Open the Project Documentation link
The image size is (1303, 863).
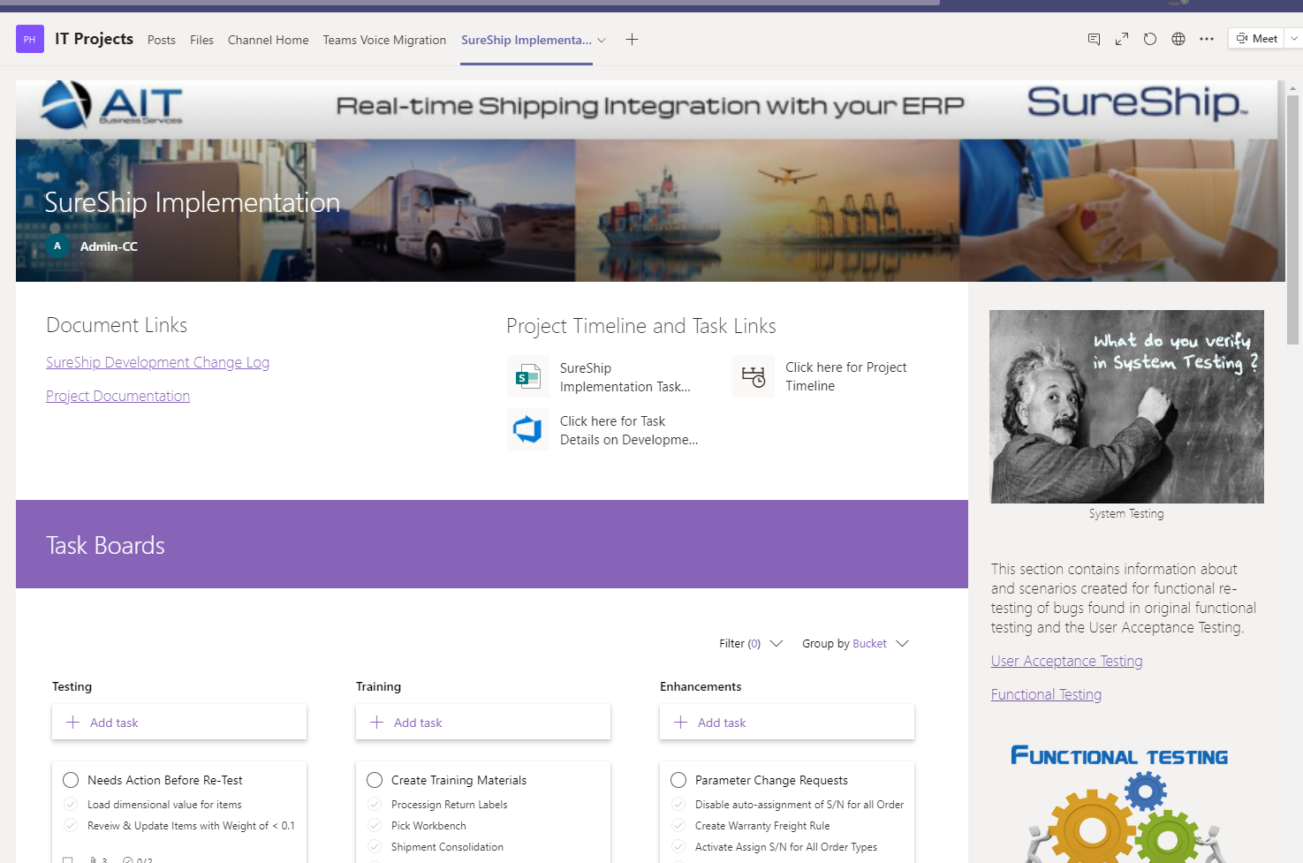click(117, 396)
